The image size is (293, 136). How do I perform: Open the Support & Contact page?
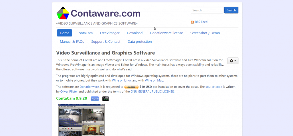pyautogui.click(x=106, y=42)
